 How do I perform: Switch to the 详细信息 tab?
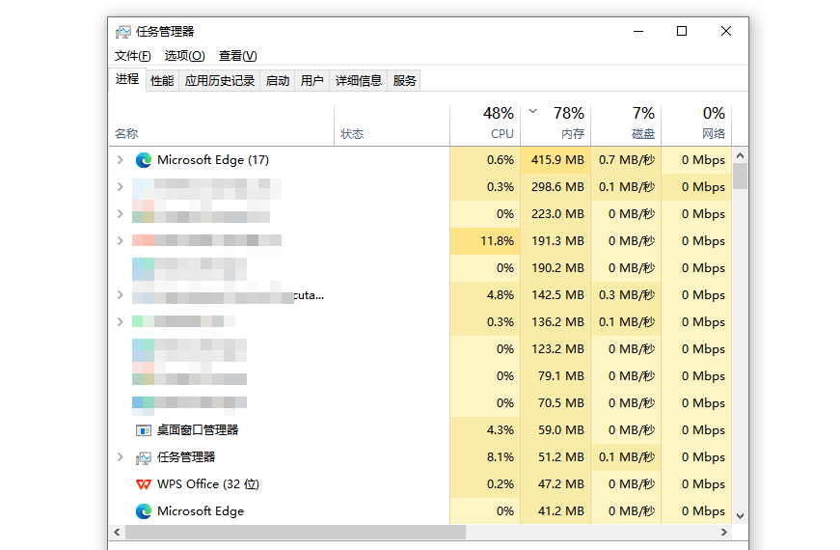click(x=359, y=81)
